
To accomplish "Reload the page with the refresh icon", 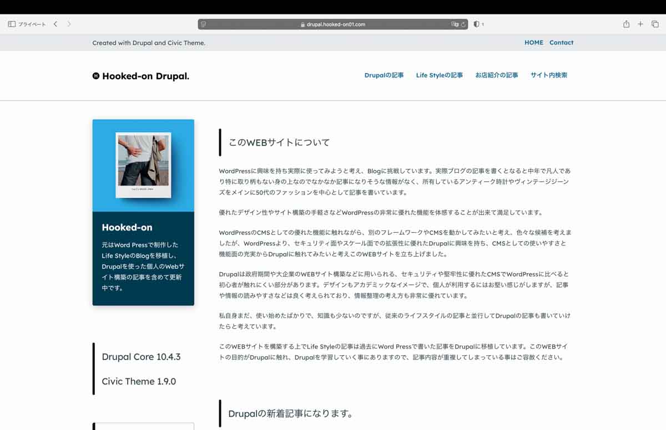I will tap(463, 24).
